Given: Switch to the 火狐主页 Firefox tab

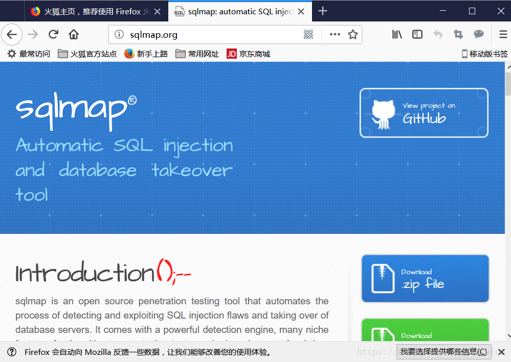Looking at the screenshot, I should click(96, 11).
